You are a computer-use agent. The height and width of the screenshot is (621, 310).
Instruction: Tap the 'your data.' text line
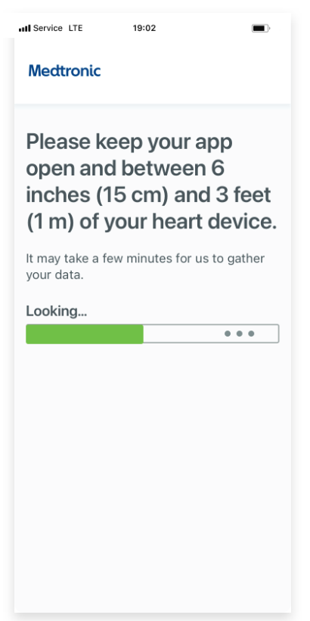coord(54,275)
